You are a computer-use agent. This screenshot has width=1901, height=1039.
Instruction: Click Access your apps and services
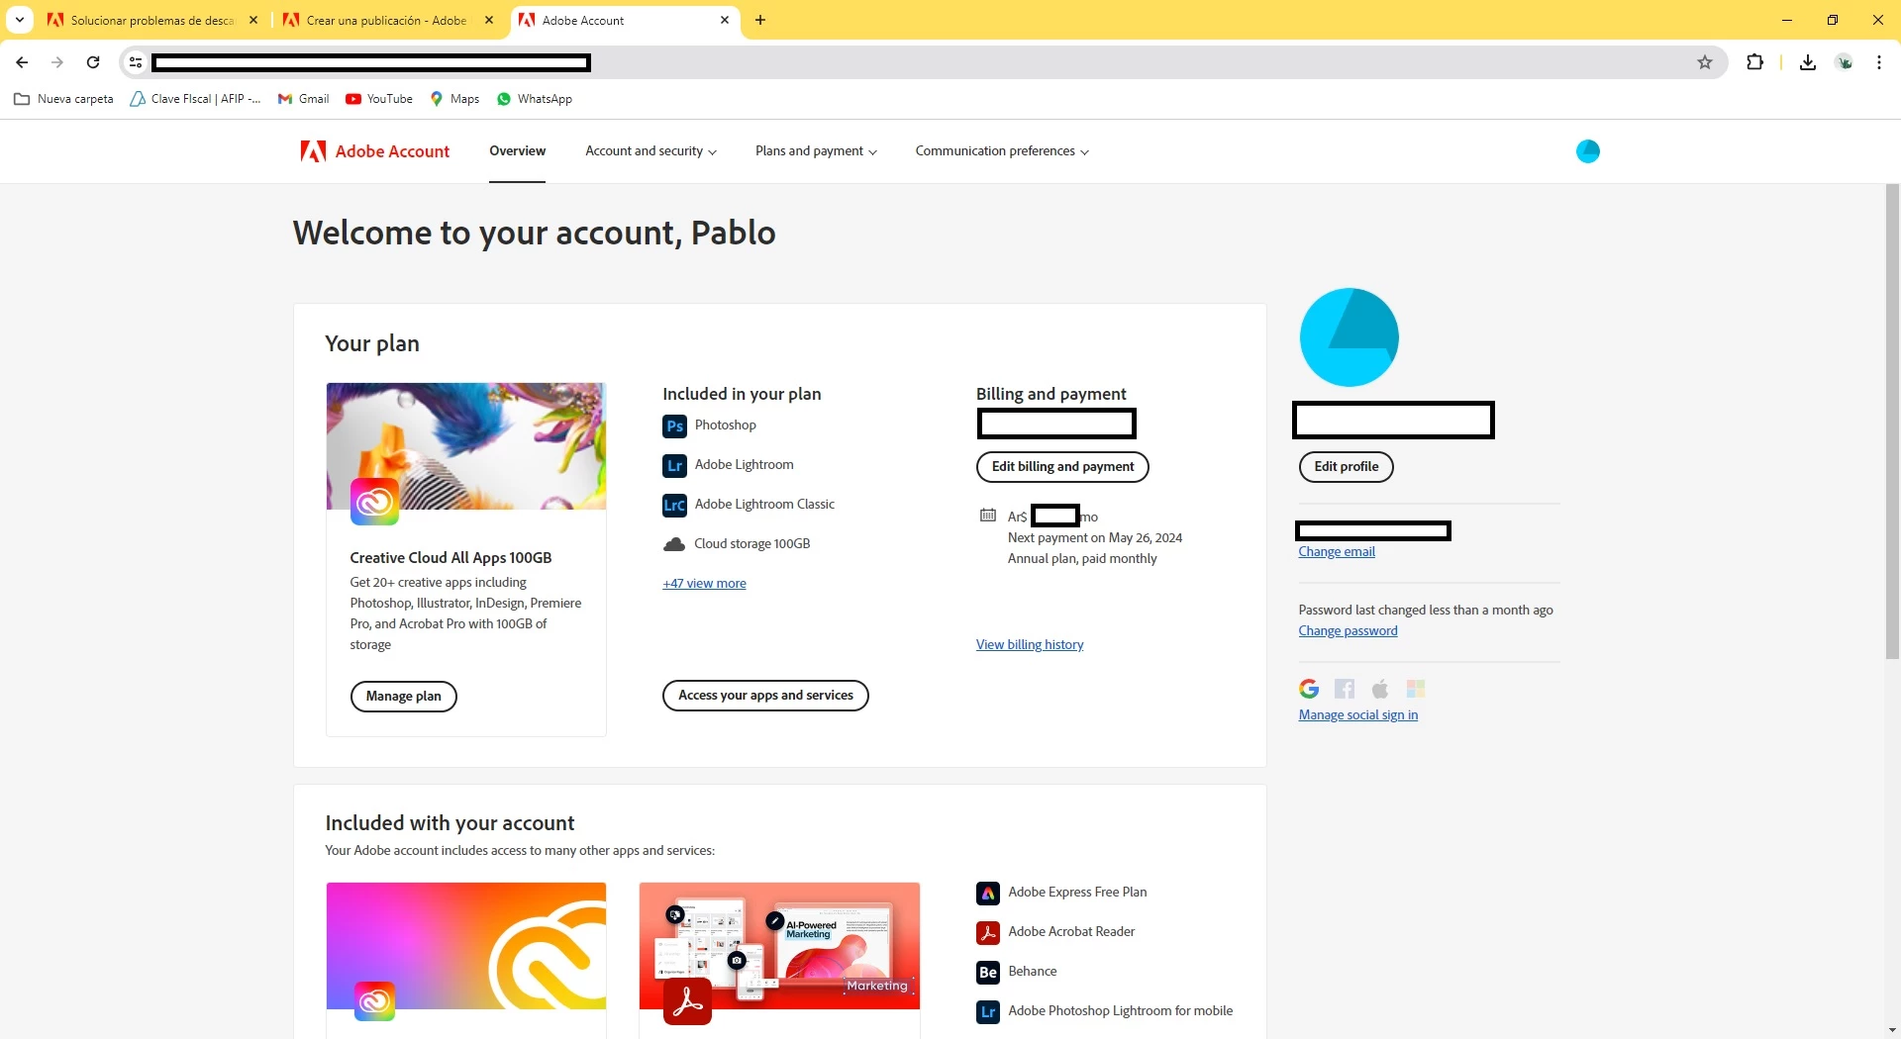click(x=765, y=696)
